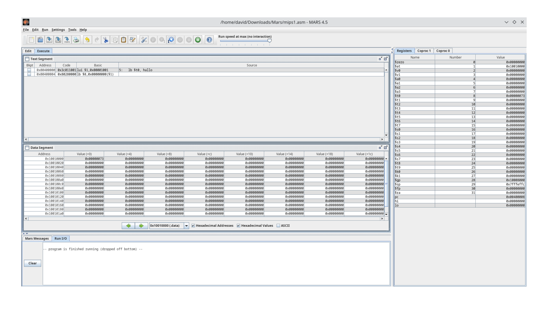Enable ASCII display of data values

click(x=278, y=225)
